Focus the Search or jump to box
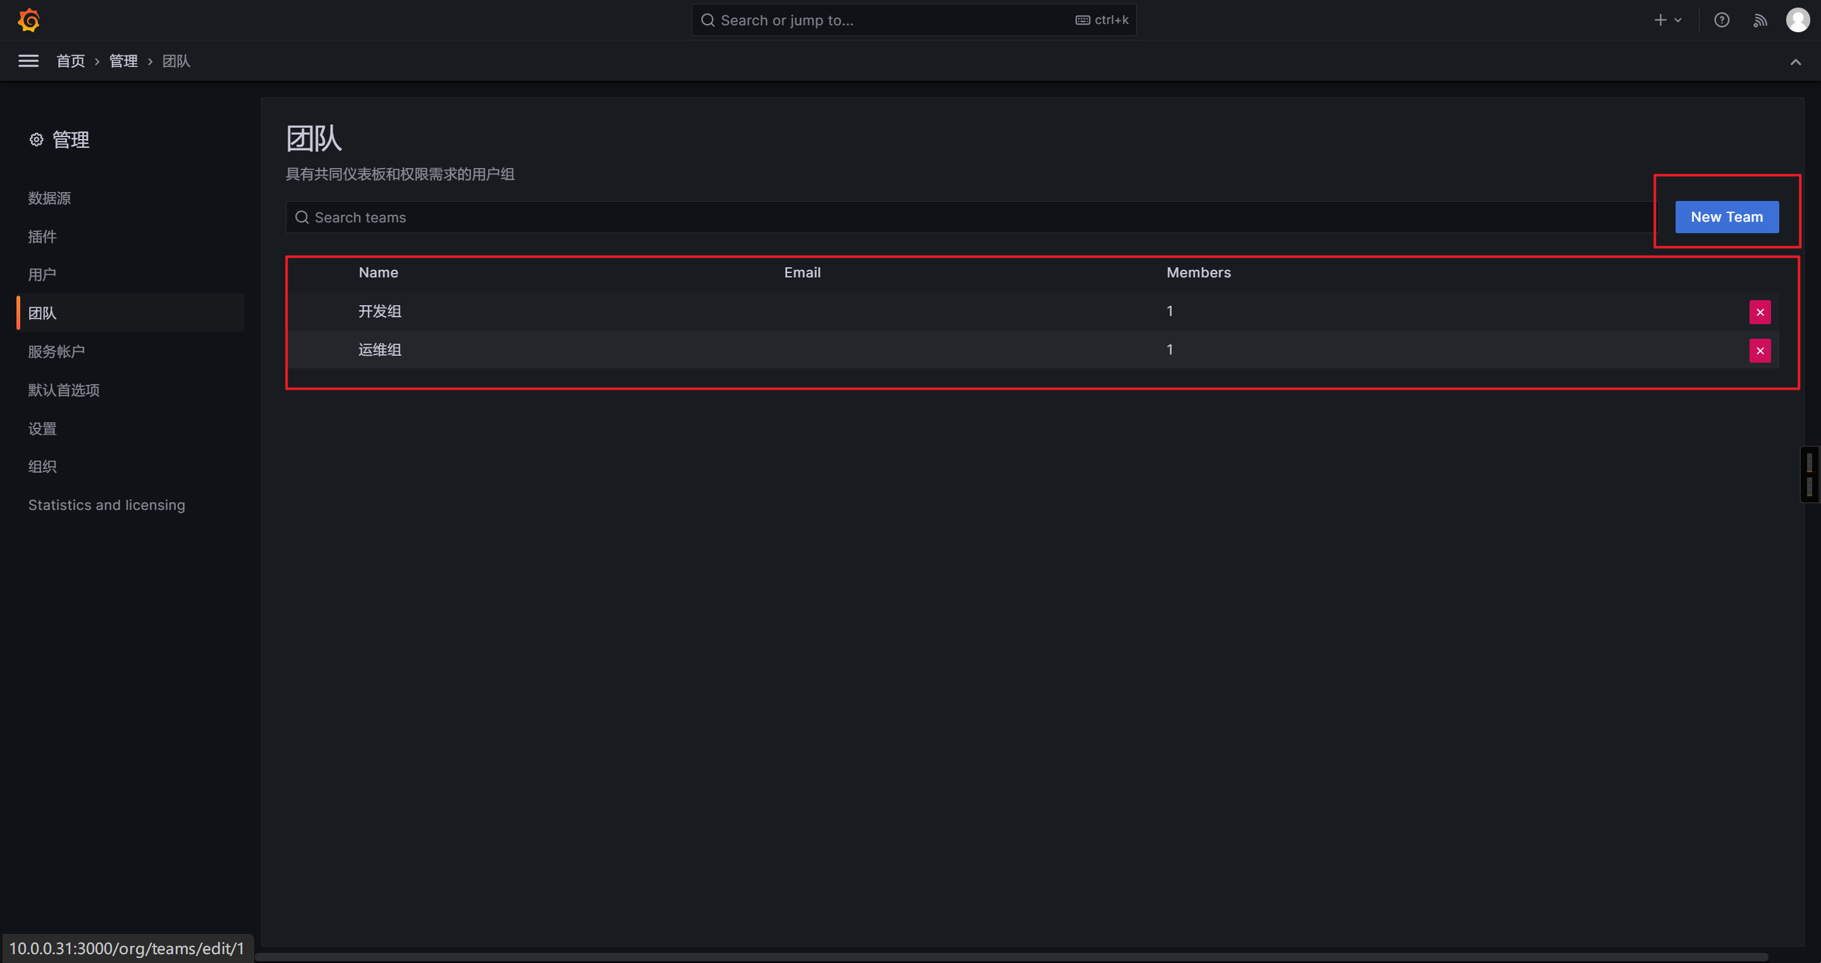 (913, 20)
